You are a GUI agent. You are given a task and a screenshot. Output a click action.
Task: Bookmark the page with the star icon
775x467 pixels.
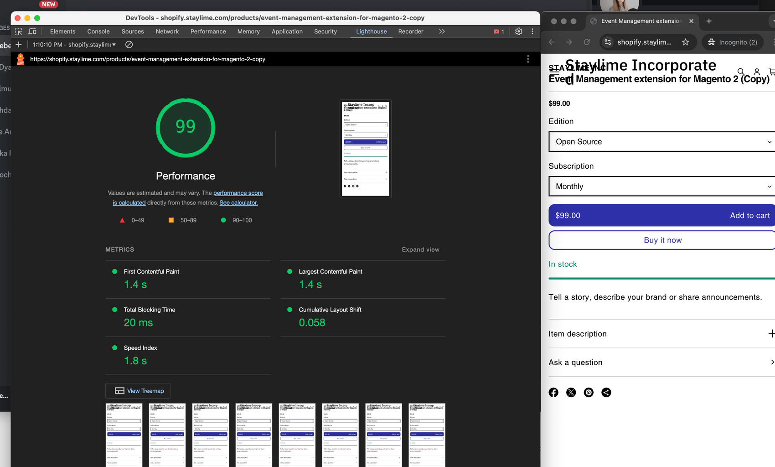click(x=685, y=42)
